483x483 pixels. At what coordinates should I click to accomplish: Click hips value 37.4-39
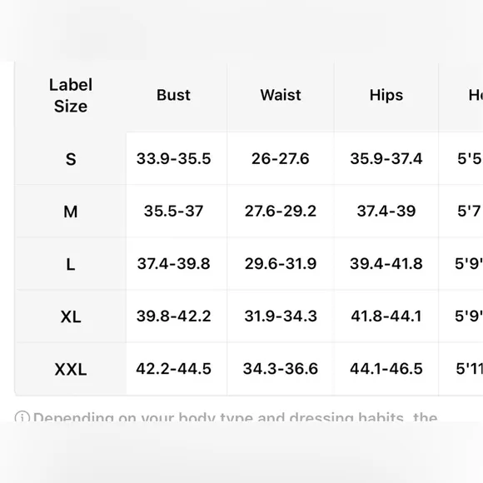(386, 212)
